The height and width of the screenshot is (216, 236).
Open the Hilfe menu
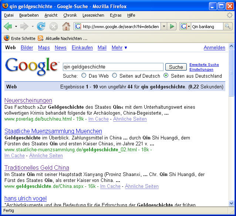click(x=131, y=15)
